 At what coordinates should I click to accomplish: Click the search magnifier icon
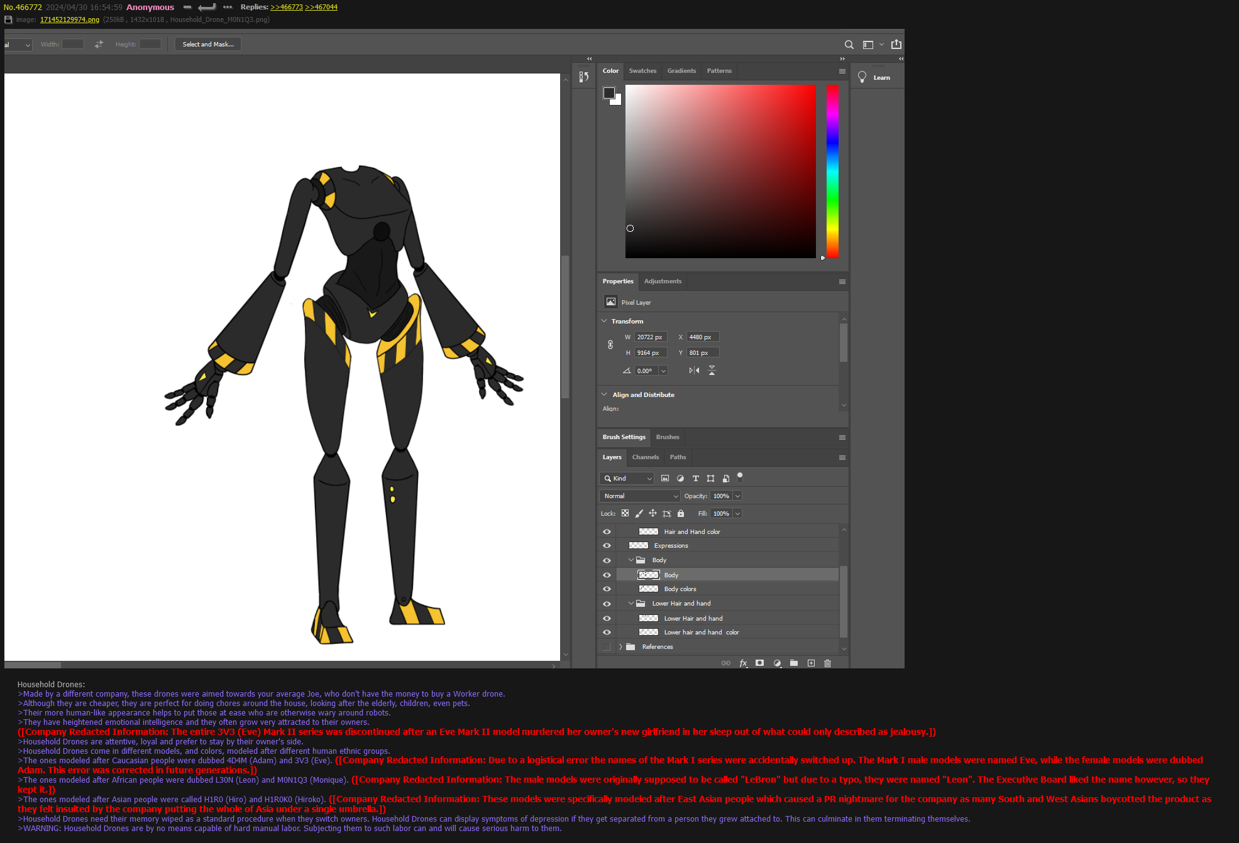[x=849, y=45]
